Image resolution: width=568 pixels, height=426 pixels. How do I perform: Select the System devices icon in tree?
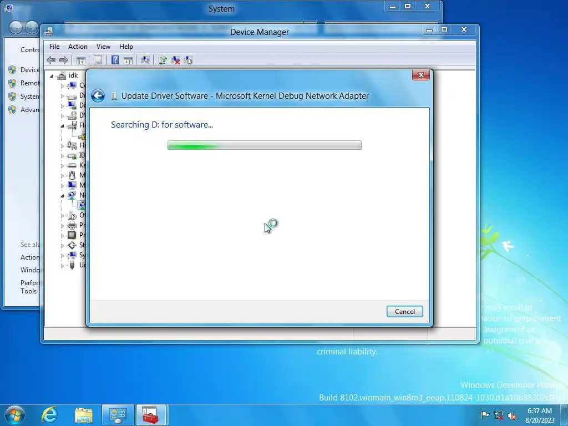[x=72, y=255]
